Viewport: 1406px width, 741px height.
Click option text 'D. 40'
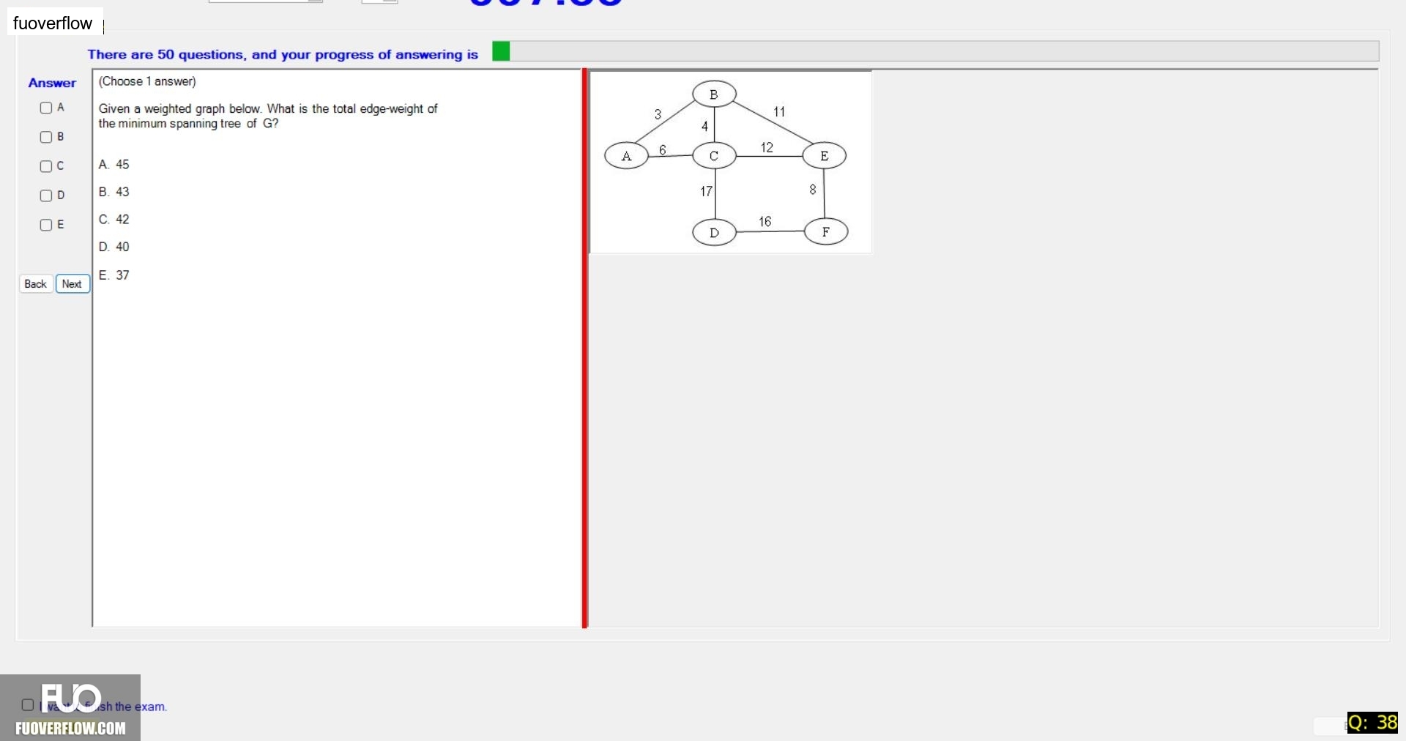pos(114,247)
